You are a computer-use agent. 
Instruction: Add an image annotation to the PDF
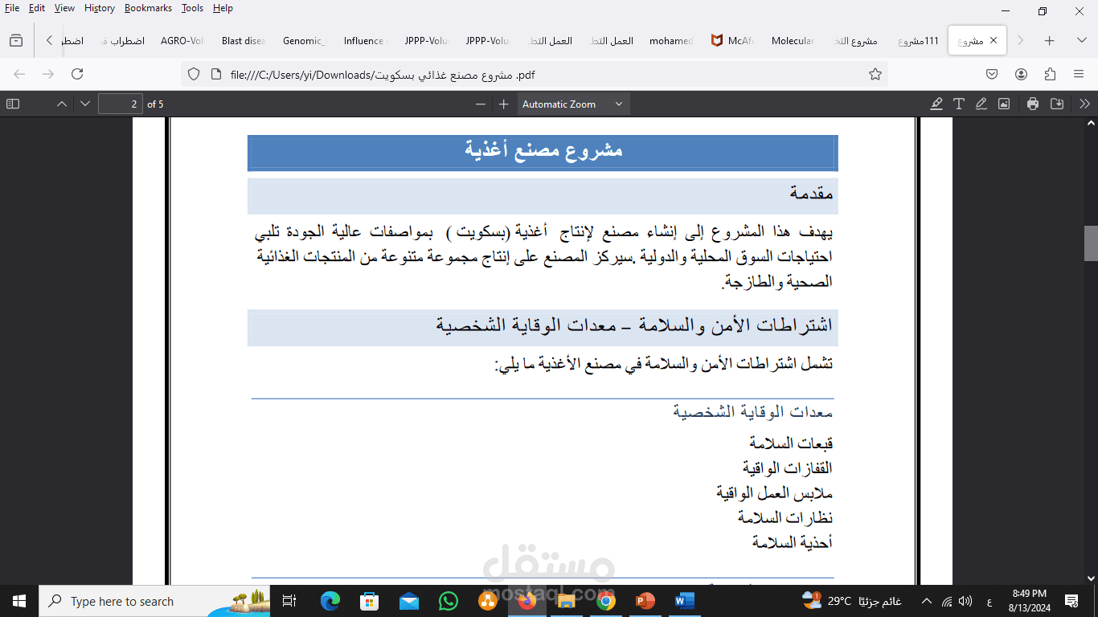click(x=1004, y=103)
